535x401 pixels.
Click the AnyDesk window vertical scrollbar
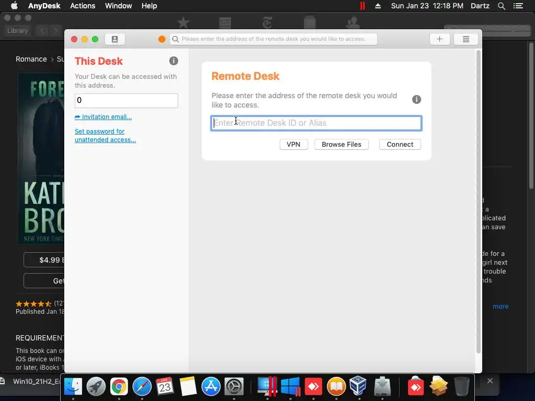coord(479,201)
